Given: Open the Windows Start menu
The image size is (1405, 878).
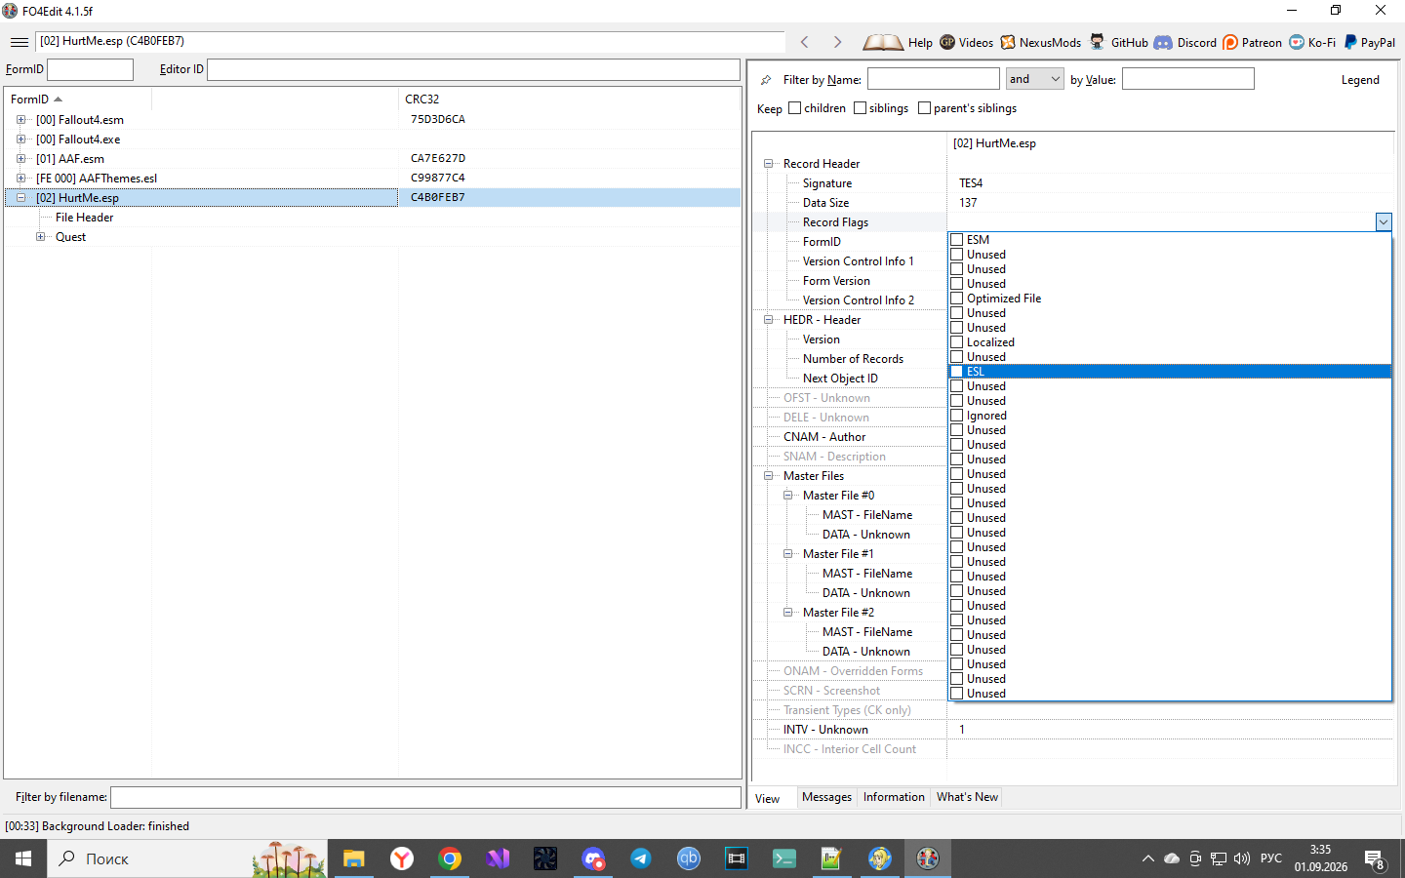Looking at the screenshot, I should point(23,858).
